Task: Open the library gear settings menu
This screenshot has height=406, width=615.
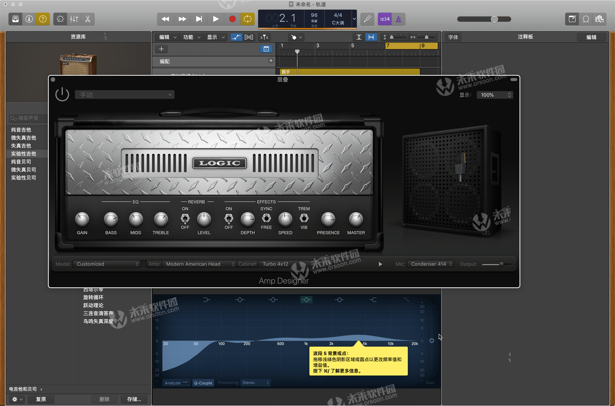Action: 17,399
